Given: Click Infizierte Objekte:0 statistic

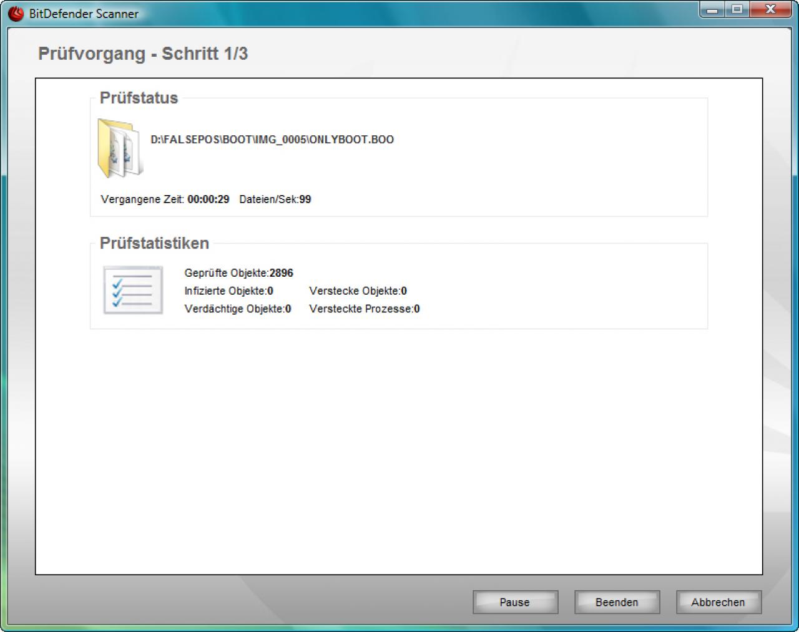Looking at the screenshot, I should (x=228, y=291).
